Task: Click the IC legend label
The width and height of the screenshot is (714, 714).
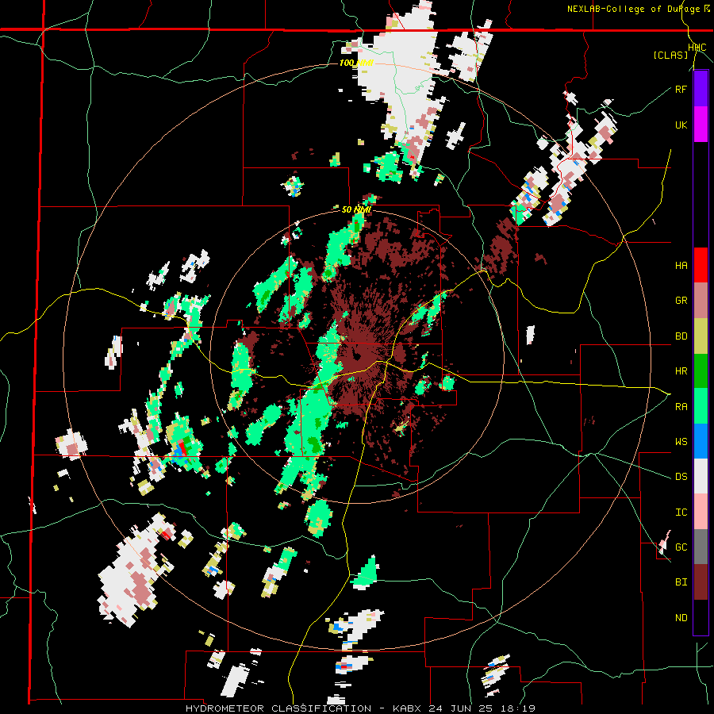Action: (x=681, y=512)
